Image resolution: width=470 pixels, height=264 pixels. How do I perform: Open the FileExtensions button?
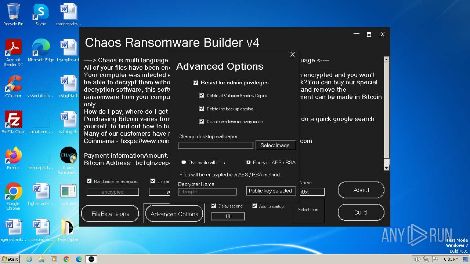click(110, 214)
